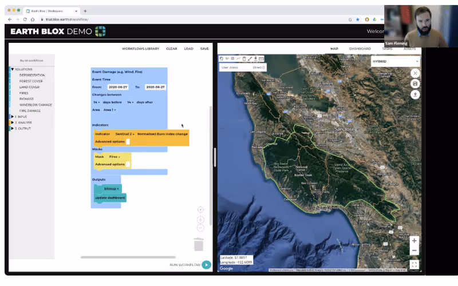Open the days after dropdown
The height and width of the screenshot is (286, 458).
point(131,102)
